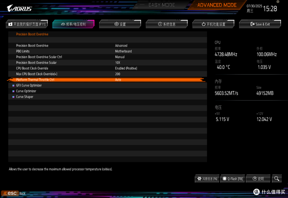Click the settings gear near the clock
288x198 pixels.
point(278,2)
